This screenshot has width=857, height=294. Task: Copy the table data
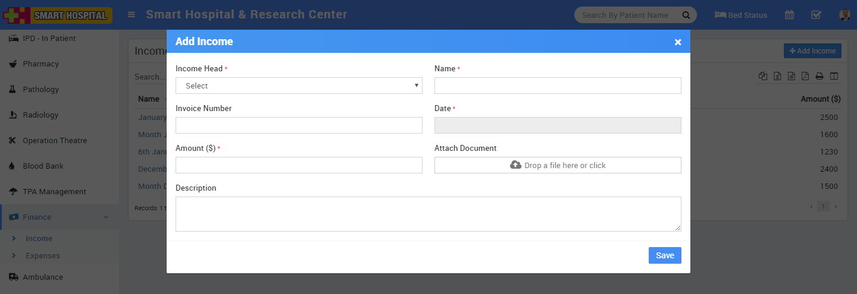pyautogui.click(x=763, y=76)
